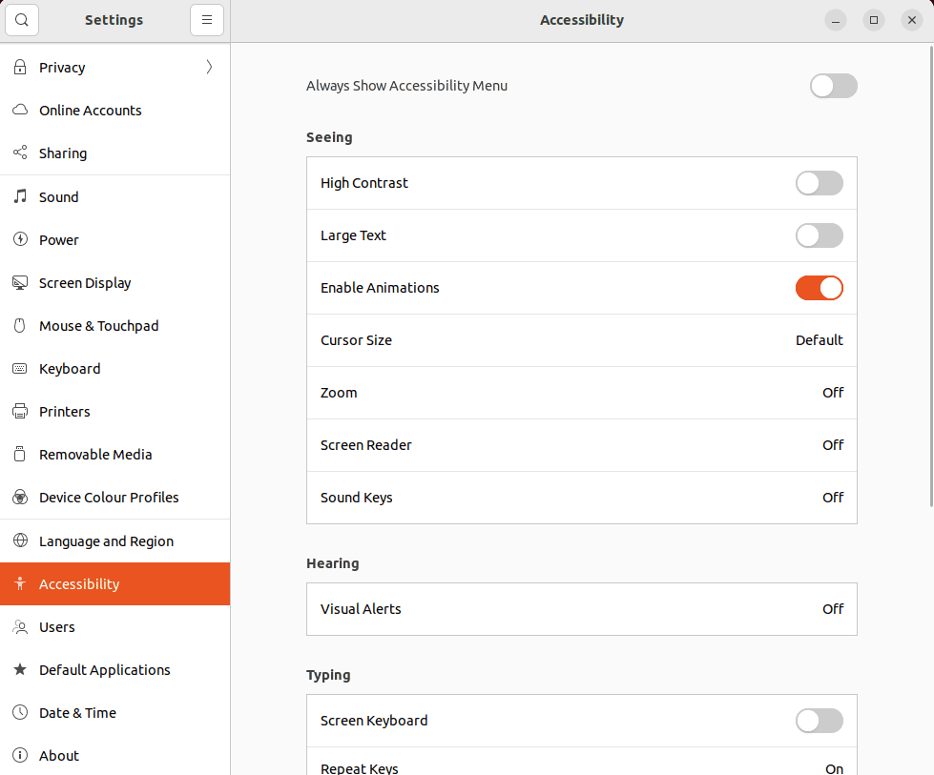Click the Date & Time clock icon

pos(20,712)
